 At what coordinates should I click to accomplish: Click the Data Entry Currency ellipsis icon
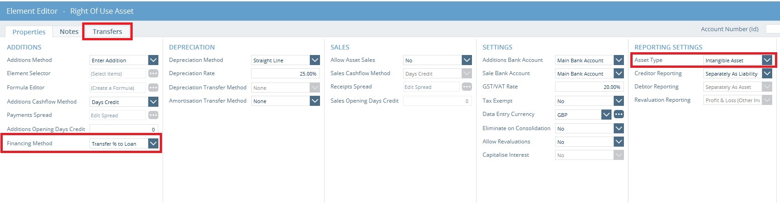pos(619,114)
